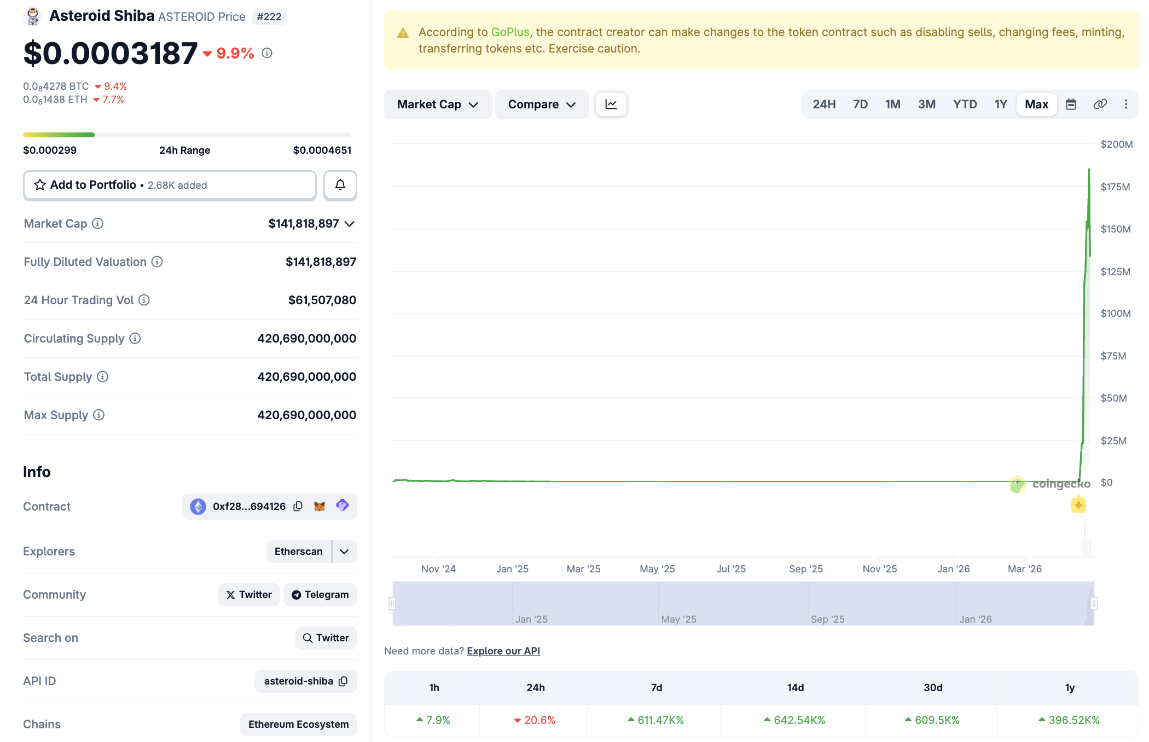Click left handle of chart range slider
1149x742 pixels.
point(392,604)
